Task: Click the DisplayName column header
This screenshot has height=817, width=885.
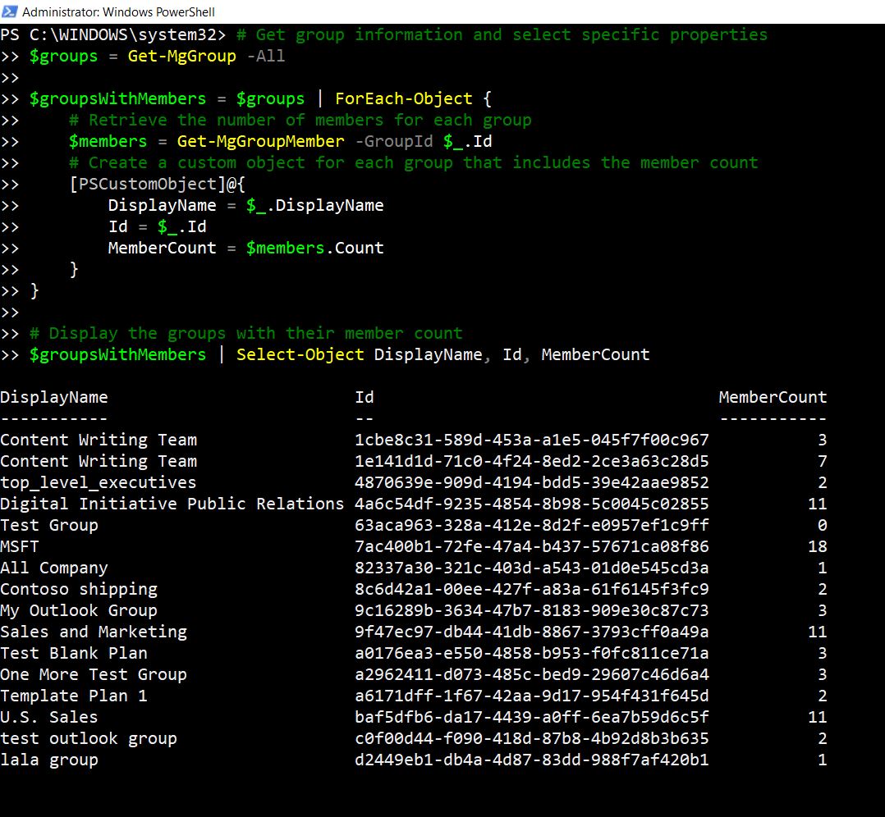Action: [54, 397]
